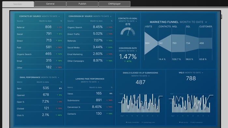Click the Contacts vs Goal value 878
228x128 pixels.
click(128, 24)
